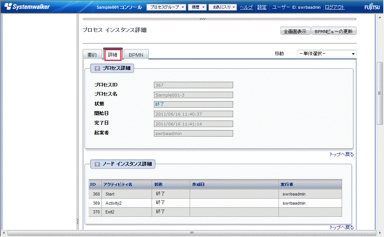Viewport: 384px width, 237px height.
Task: Click the ログアウト link
Action: 335,7
